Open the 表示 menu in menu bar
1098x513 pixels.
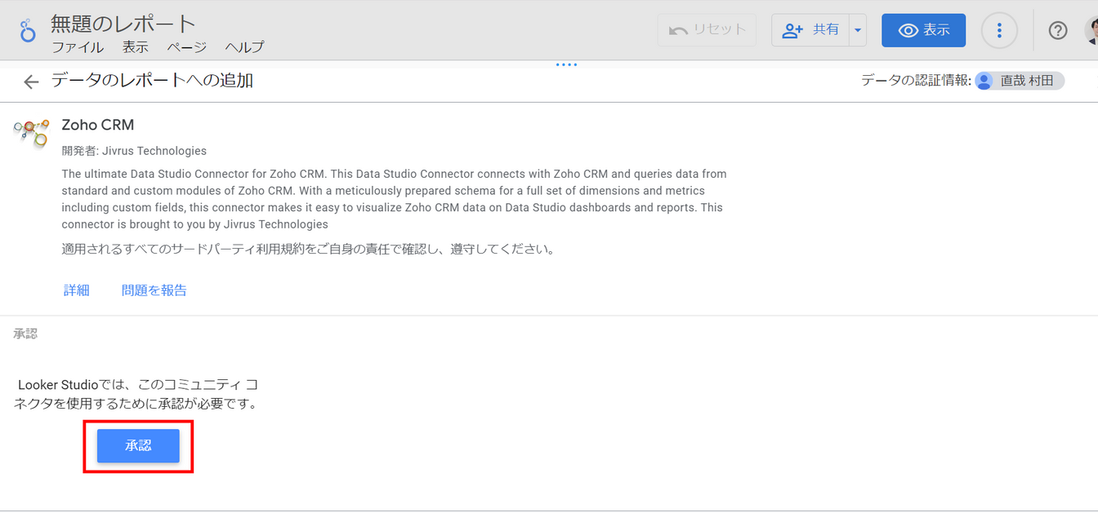tap(136, 47)
